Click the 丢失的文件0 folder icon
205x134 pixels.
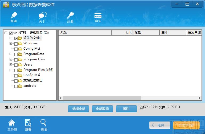pos(20,38)
